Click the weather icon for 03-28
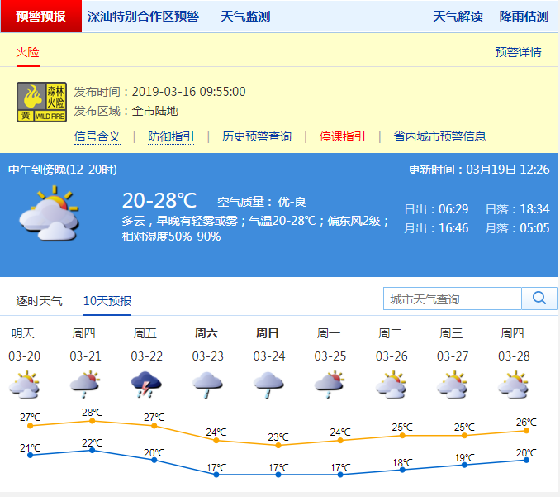This screenshot has width=560, height=497. [513, 385]
